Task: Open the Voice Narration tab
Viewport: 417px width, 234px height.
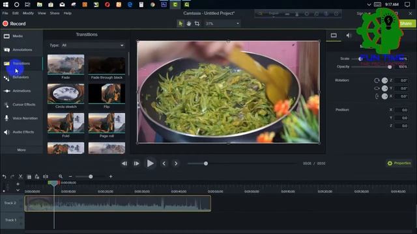Action: click(22, 118)
